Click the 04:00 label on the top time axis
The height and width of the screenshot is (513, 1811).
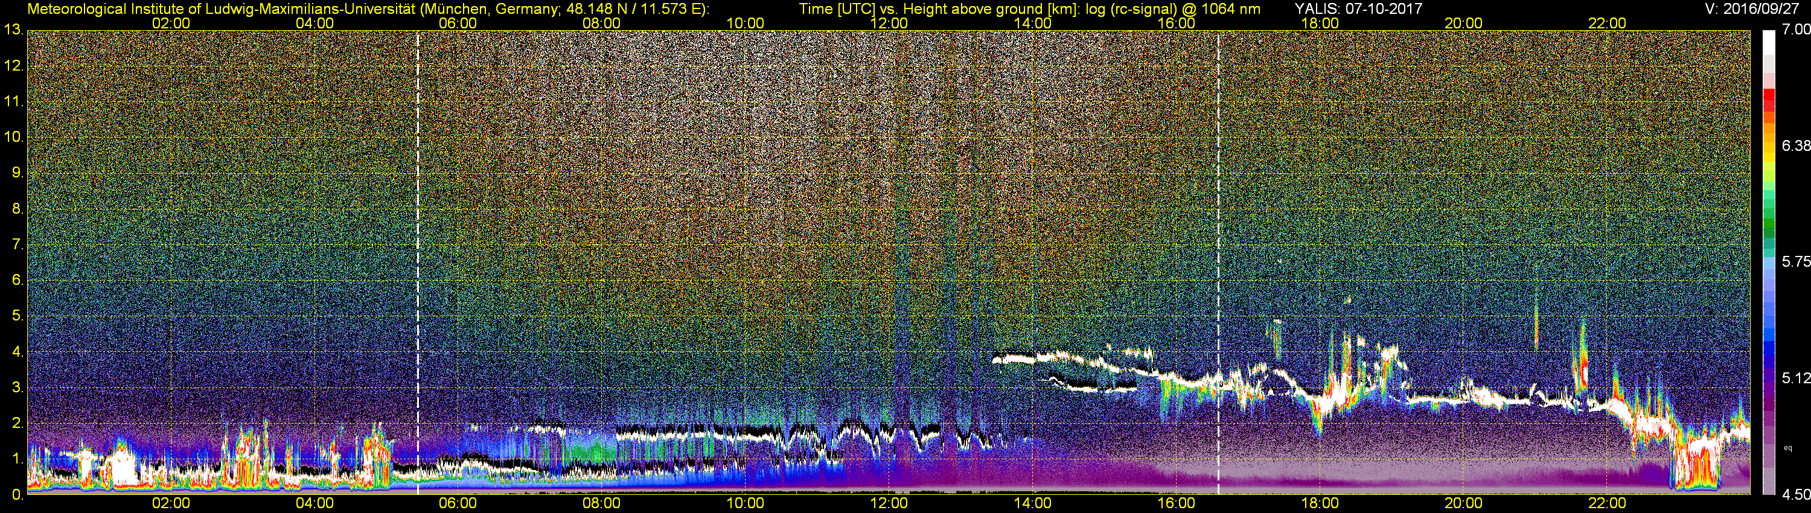315,23
